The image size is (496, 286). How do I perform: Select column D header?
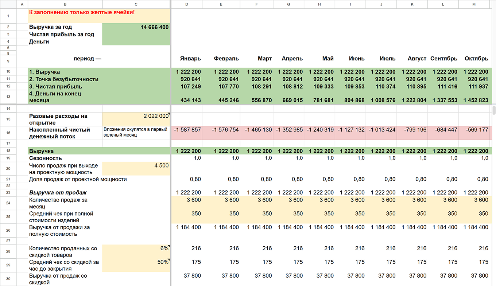click(187, 4)
